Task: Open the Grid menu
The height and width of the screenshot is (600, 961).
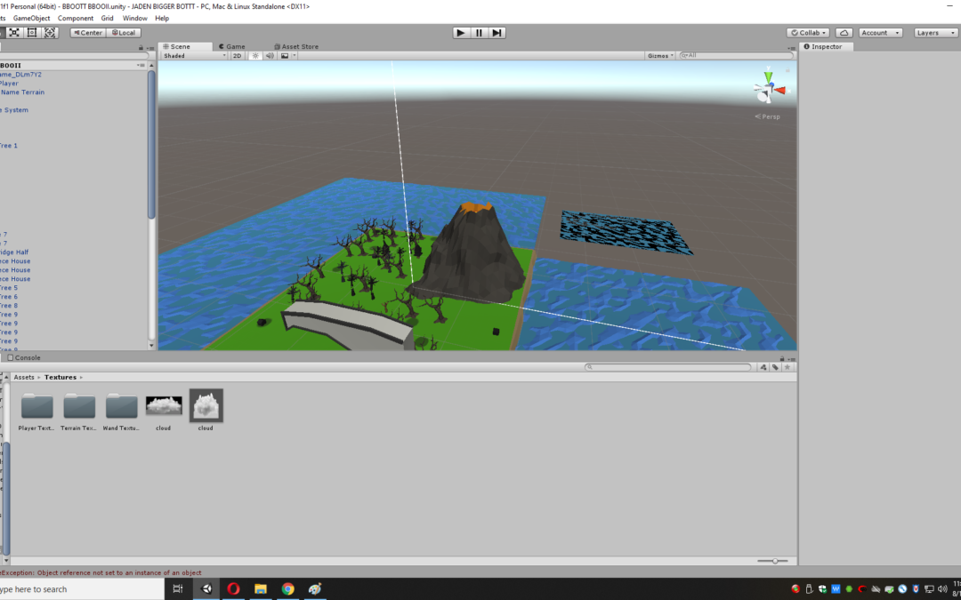Action: (x=108, y=19)
